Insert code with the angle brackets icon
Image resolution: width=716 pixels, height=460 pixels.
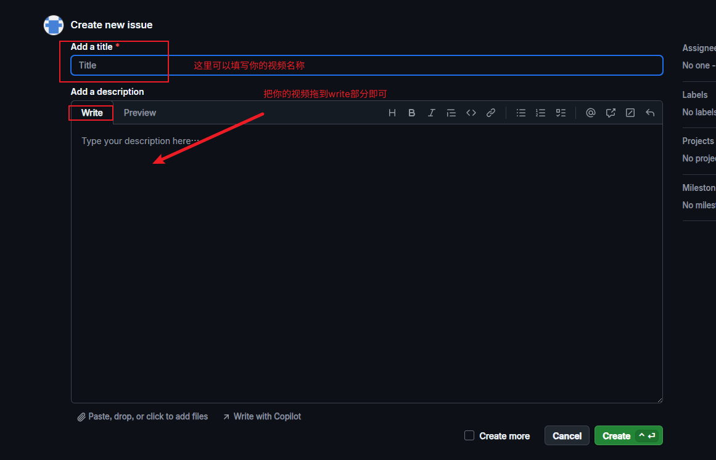pyautogui.click(x=471, y=113)
